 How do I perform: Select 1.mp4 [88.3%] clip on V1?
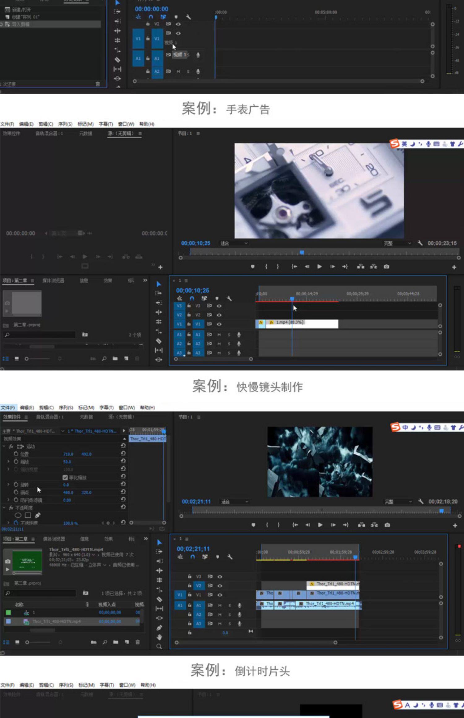(x=302, y=324)
